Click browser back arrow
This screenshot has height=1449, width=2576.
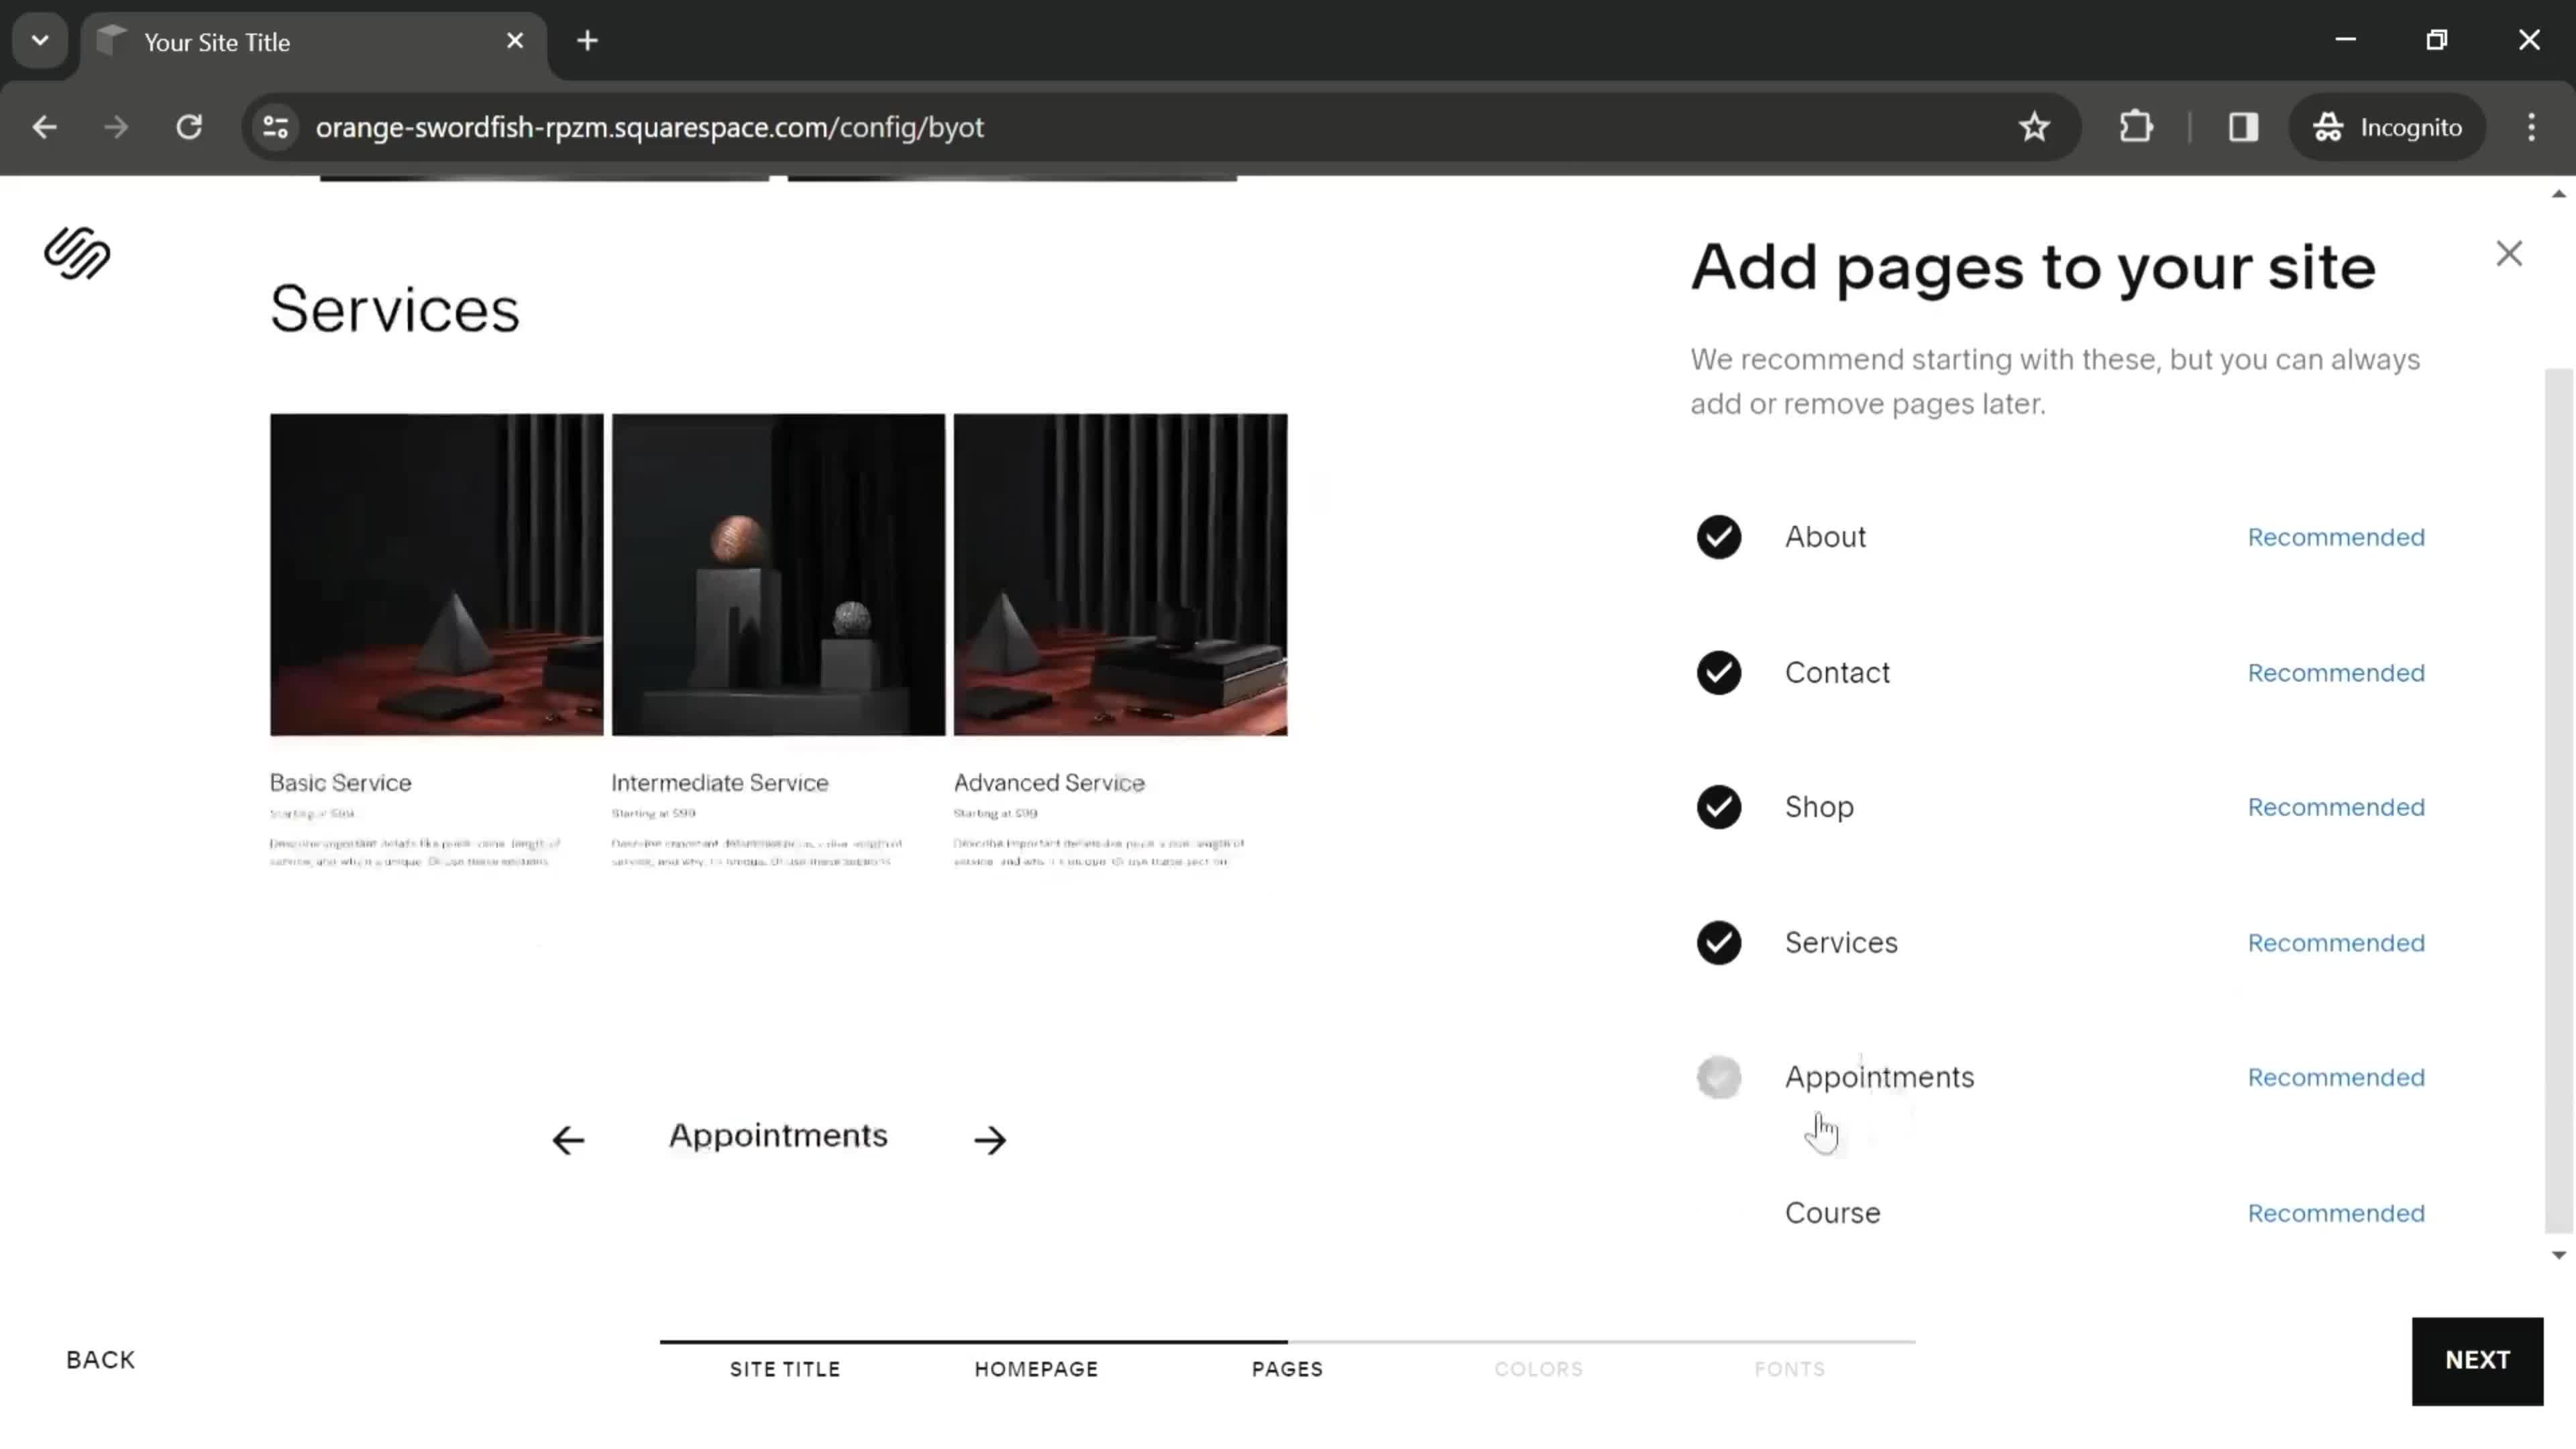click(44, 127)
